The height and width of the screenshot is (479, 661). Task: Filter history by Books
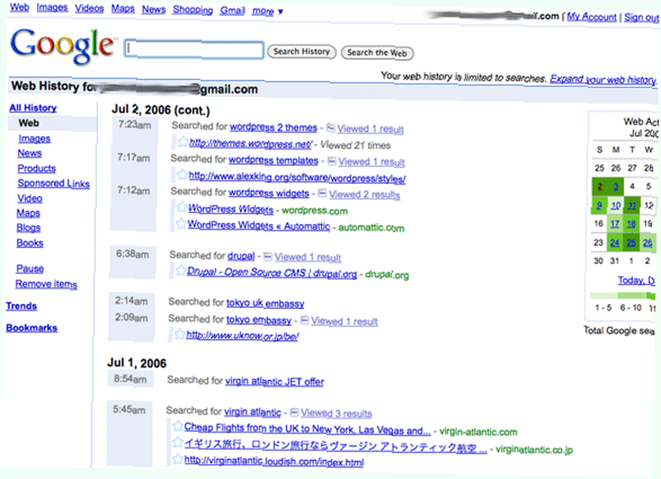pyautogui.click(x=30, y=243)
